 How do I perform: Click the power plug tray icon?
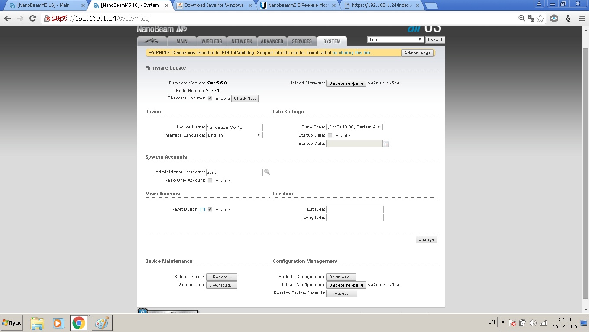pyautogui.click(x=523, y=323)
